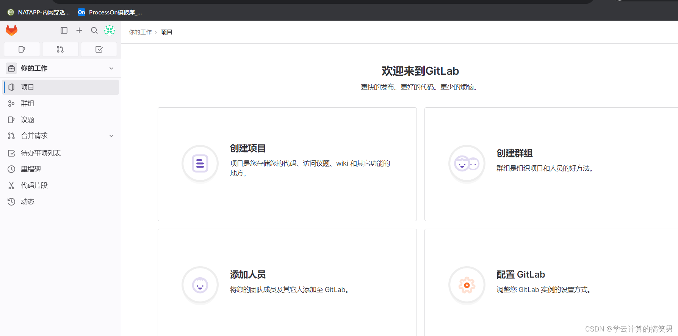Open merge requests shortcut button
Viewport: 678px width, 336px height.
(x=60, y=49)
